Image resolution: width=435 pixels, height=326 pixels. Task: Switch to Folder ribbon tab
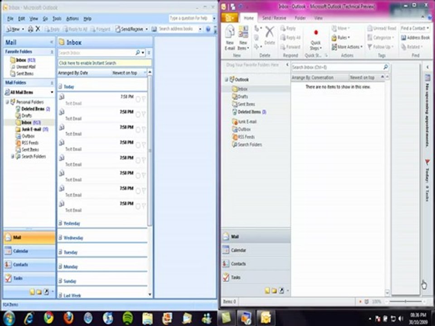(x=300, y=18)
